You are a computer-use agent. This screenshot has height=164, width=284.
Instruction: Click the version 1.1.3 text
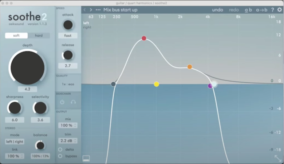tap(37, 24)
